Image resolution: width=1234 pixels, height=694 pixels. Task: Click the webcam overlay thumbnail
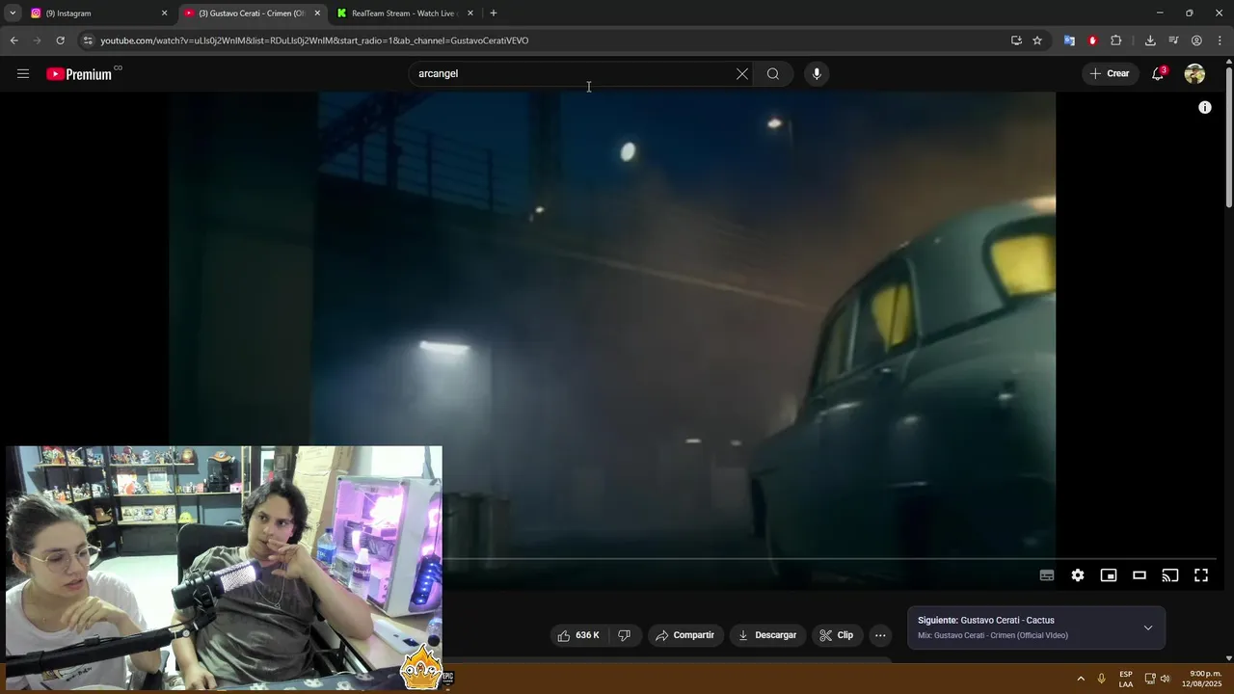224,567
